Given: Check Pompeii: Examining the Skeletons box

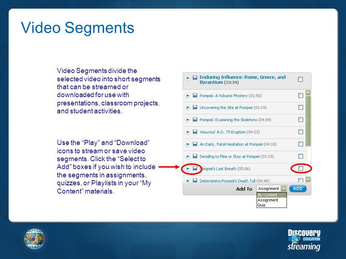Looking at the screenshot, I should coord(301,119).
